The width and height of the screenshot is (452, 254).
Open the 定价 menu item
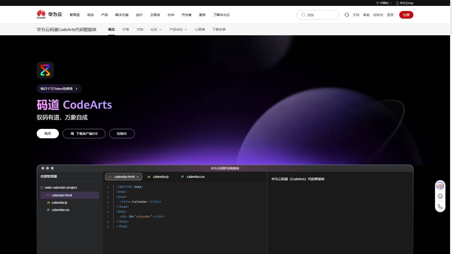tap(139, 15)
